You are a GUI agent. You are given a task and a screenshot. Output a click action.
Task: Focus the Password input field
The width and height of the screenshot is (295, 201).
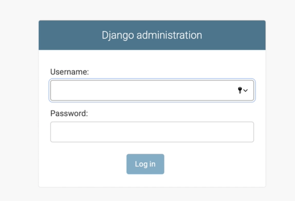[x=152, y=132]
